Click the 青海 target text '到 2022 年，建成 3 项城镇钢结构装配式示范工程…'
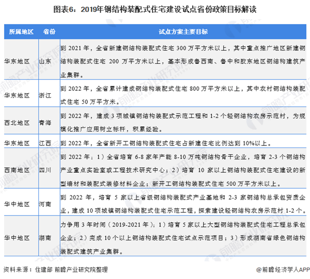The height and width of the screenshot is (279, 310). click(183, 123)
